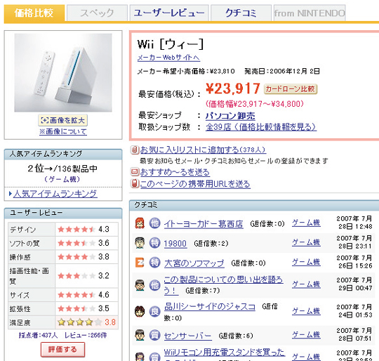Click ゲーム機 link on 品川シーサイドのジャスコ row

pyautogui.click(x=306, y=310)
